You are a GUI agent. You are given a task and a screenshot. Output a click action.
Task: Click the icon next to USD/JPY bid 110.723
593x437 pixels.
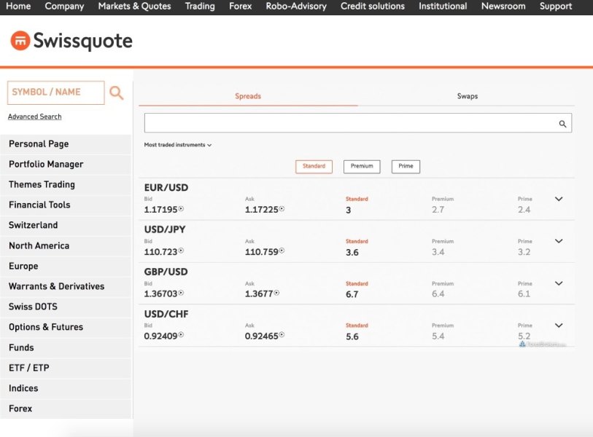click(x=181, y=251)
